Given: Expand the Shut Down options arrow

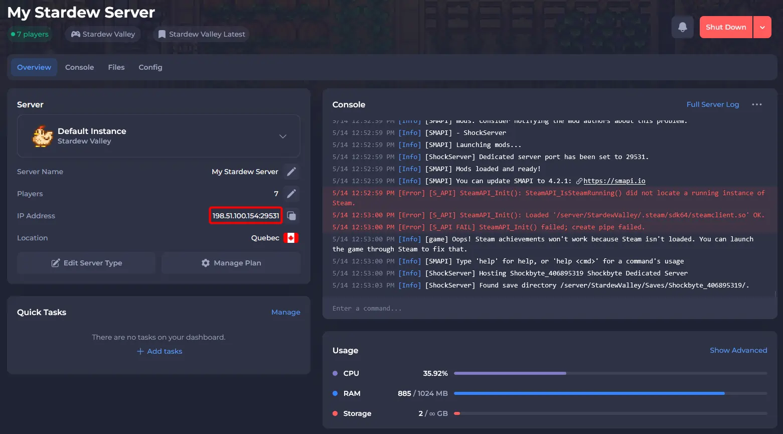Looking at the screenshot, I should 762,27.
